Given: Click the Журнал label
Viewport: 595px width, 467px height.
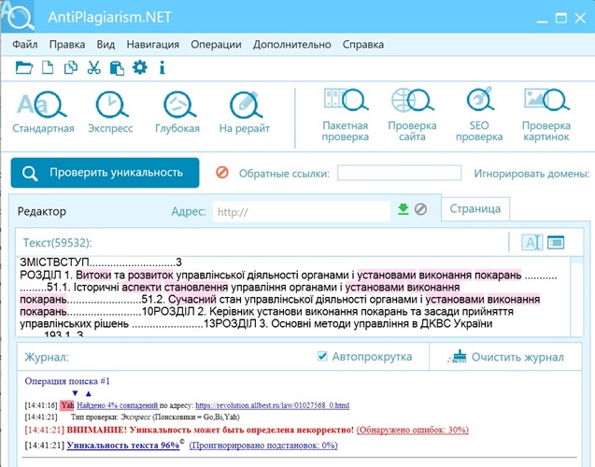Looking at the screenshot, I should [47, 357].
